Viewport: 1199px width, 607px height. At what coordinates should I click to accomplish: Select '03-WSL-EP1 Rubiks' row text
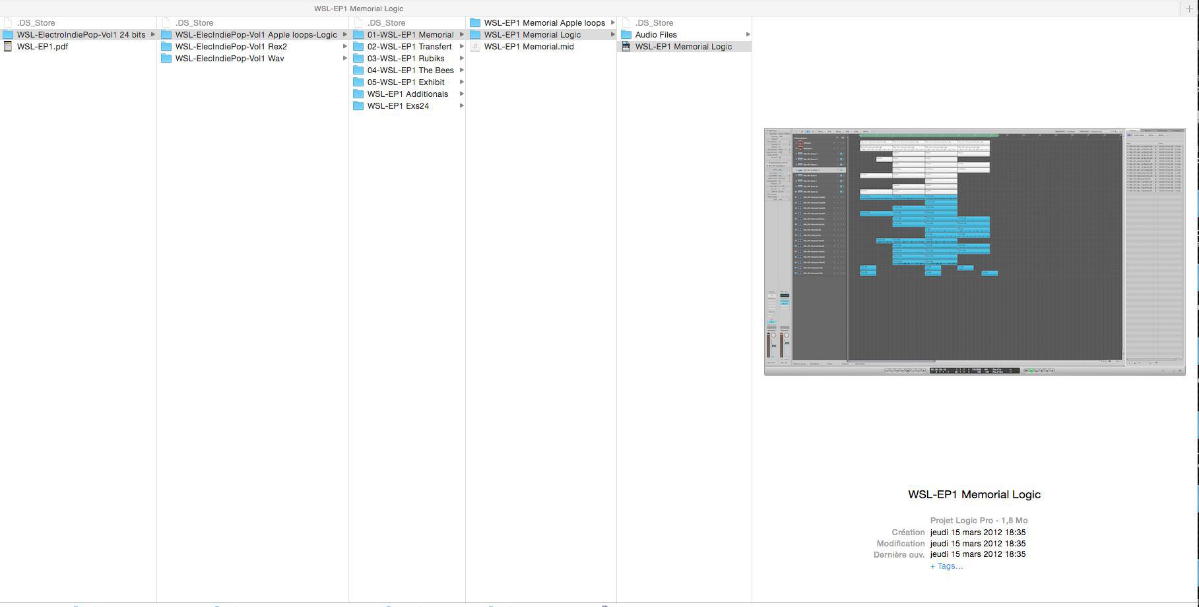pyautogui.click(x=406, y=58)
